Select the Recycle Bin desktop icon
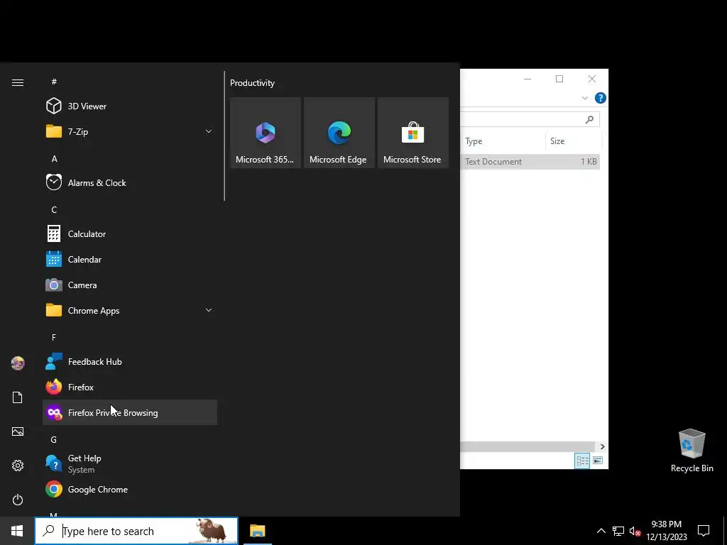Image resolution: width=727 pixels, height=545 pixels. coord(692,451)
